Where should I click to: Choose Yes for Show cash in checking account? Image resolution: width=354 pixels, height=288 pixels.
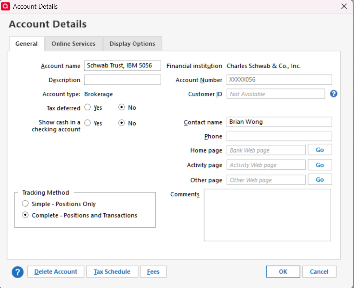click(x=88, y=123)
